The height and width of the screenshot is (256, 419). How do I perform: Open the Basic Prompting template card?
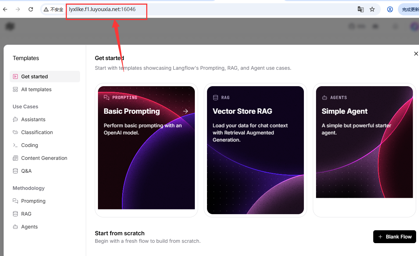[147, 150]
